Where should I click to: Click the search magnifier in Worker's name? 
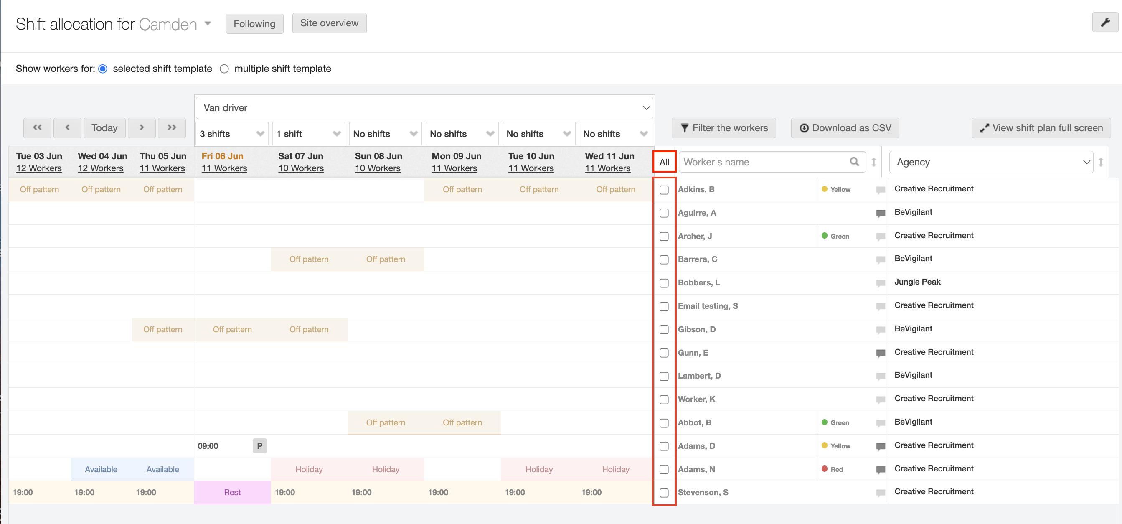(854, 162)
